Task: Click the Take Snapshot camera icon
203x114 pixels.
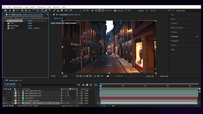Action: click(x=108, y=76)
